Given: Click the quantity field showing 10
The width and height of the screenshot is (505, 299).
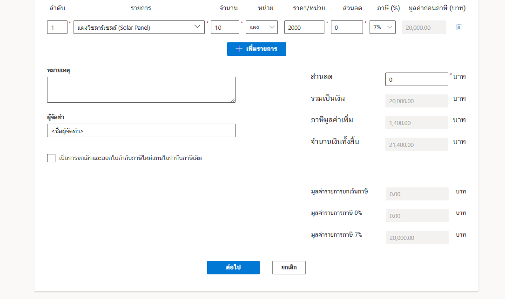Looking at the screenshot, I should coord(225,27).
